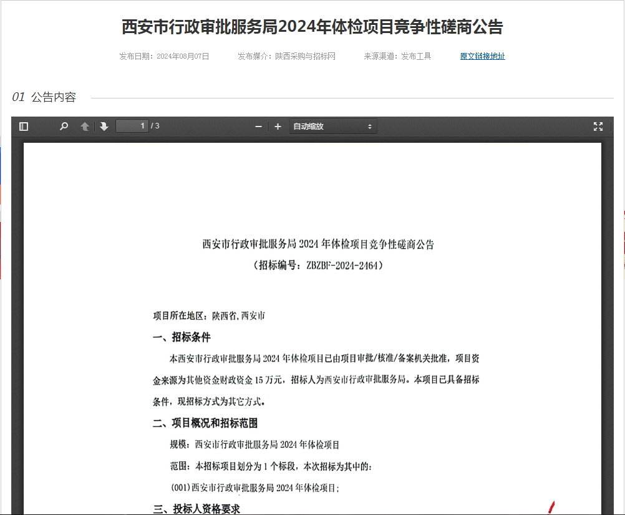The height and width of the screenshot is (515, 625).
Task: Click heading 三、投标人资格要求
Action: coord(196,509)
